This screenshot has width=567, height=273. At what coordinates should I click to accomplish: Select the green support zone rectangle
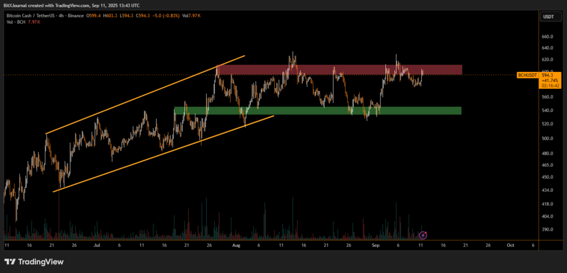click(x=318, y=111)
